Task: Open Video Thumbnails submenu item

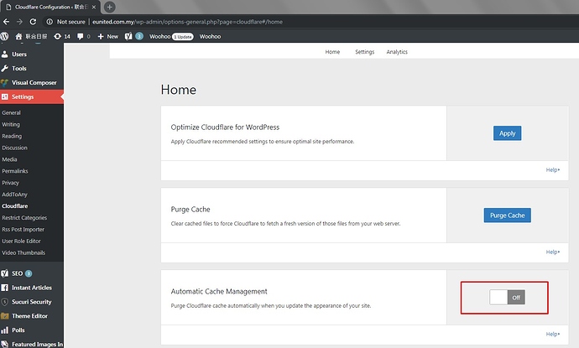Action: click(x=23, y=252)
